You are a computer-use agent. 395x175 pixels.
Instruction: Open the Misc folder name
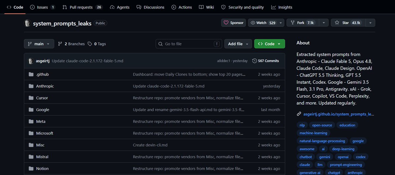(40, 145)
